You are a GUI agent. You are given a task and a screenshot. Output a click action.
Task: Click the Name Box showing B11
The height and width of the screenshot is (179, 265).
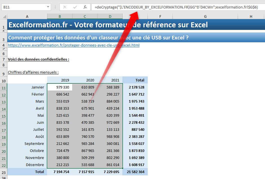pos(23,7)
